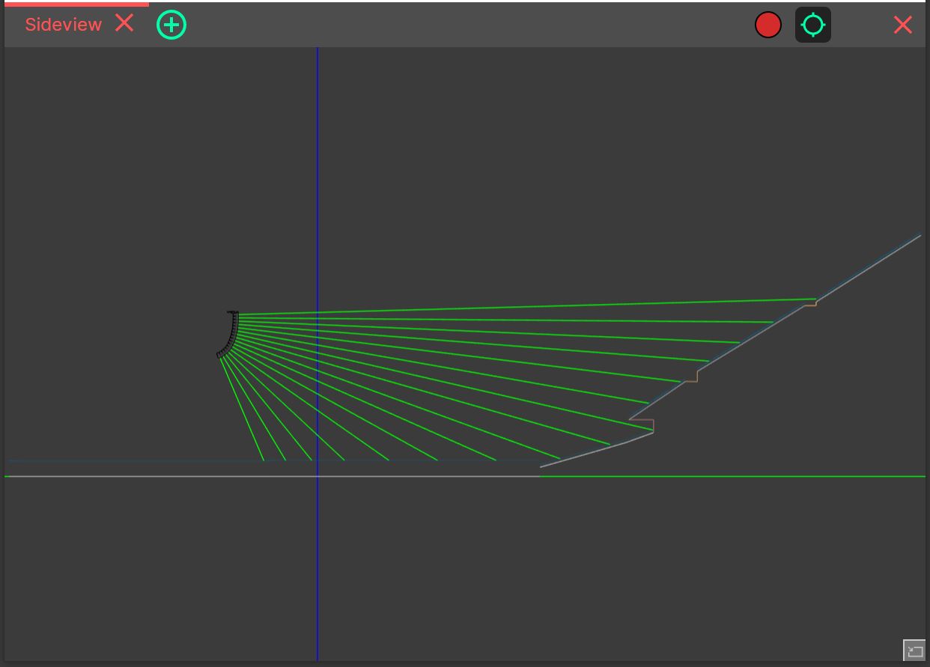Close the Sideview tab using its X
930x667 pixels.
(x=124, y=23)
